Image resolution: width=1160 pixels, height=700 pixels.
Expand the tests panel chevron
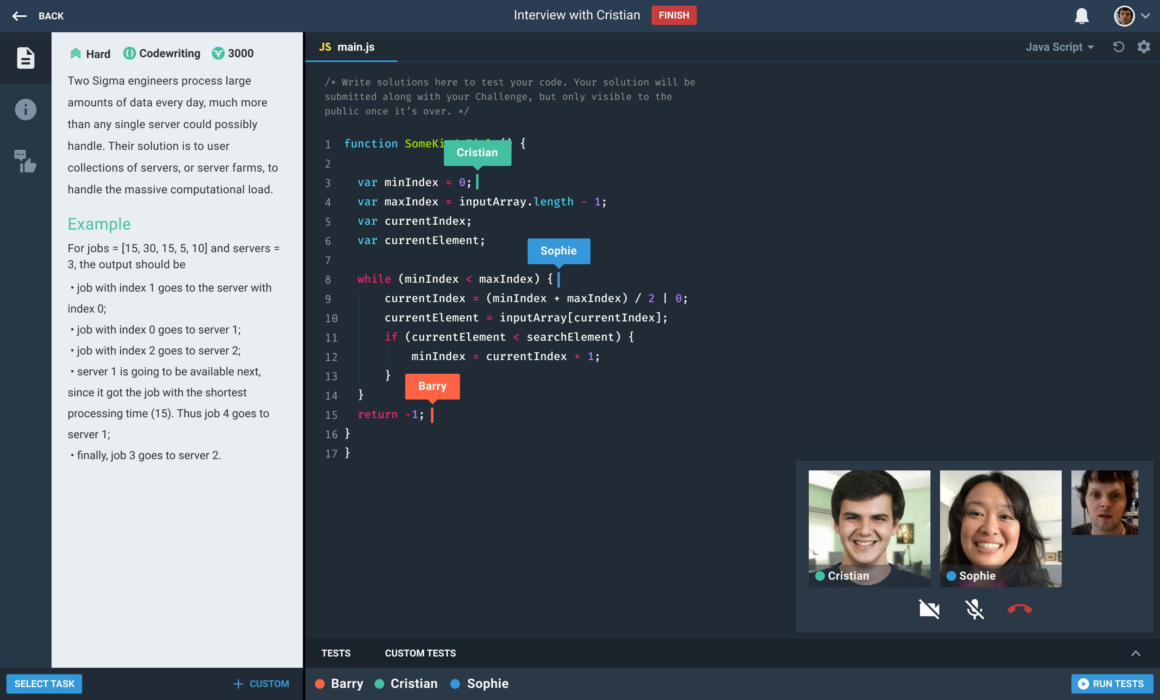tap(1135, 653)
